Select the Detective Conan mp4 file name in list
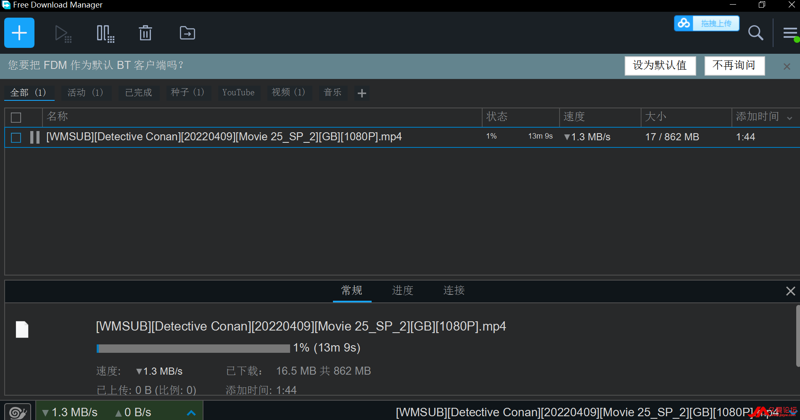Viewport: 800px width, 420px height. pyautogui.click(x=224, y=137)
